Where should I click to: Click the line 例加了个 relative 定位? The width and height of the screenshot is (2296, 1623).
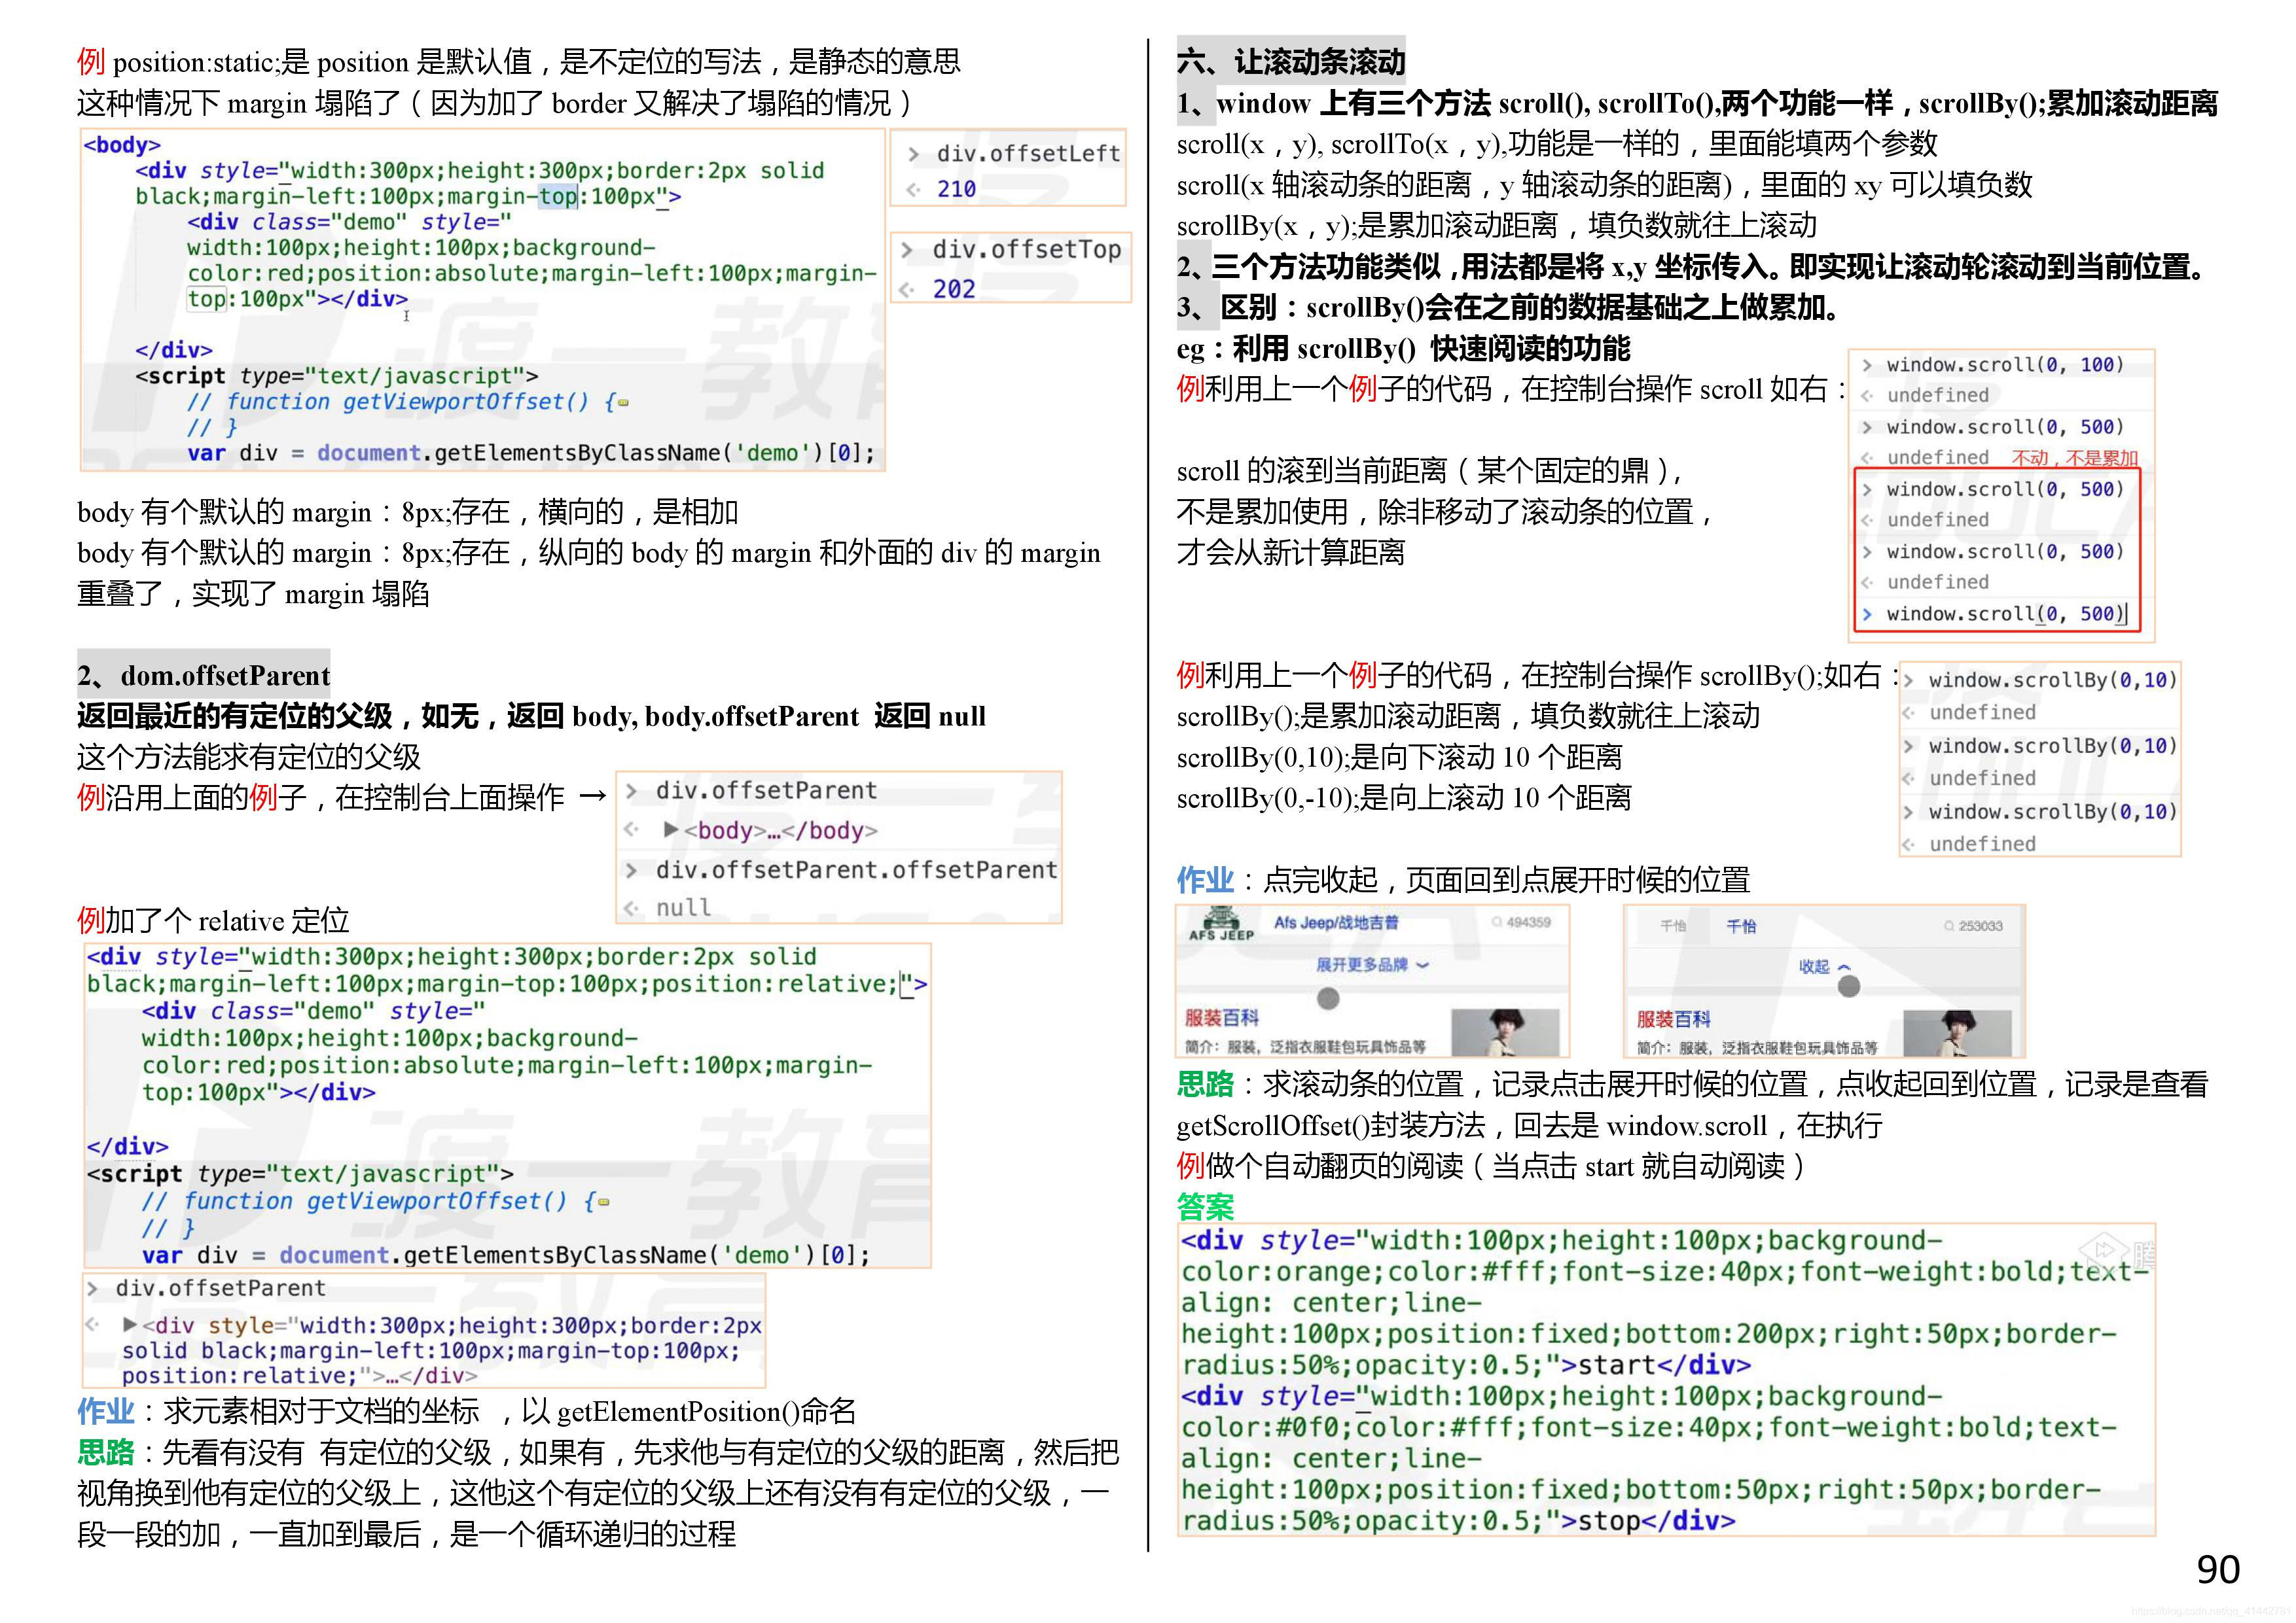tap(213, 920)
